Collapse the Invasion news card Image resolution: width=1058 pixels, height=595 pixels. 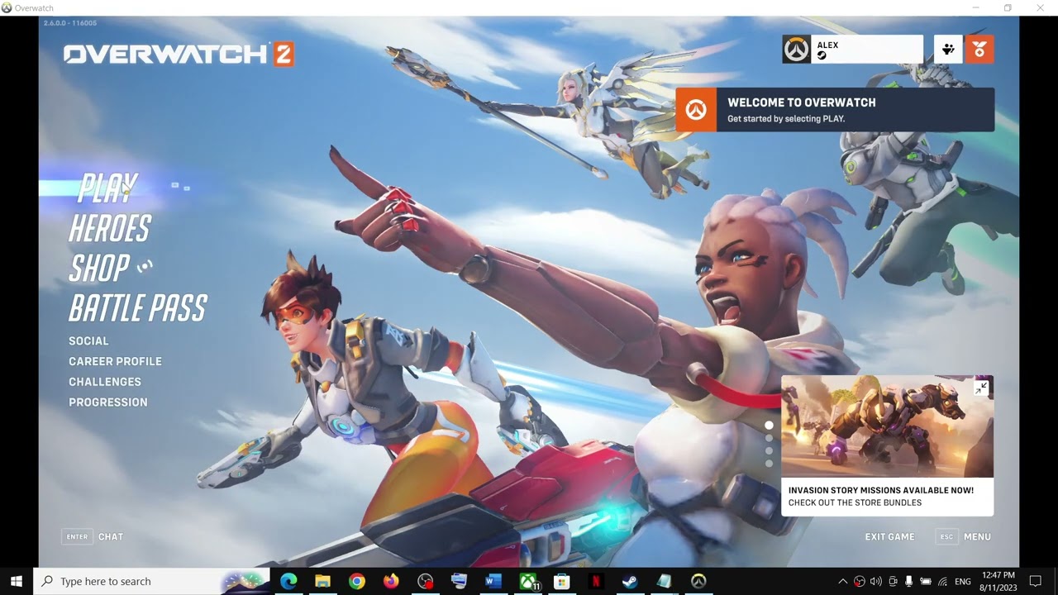981,388
